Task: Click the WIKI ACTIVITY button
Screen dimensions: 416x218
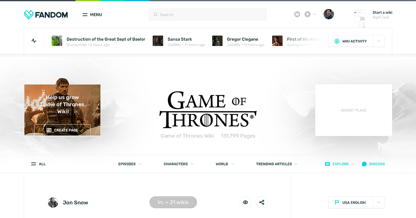Action: coord(351,41)
